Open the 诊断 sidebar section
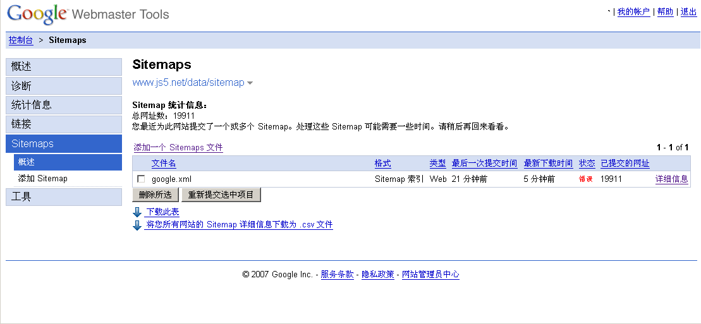Viewport: 701px width, 324px height. pyautogui.click(x=64, y=86)
